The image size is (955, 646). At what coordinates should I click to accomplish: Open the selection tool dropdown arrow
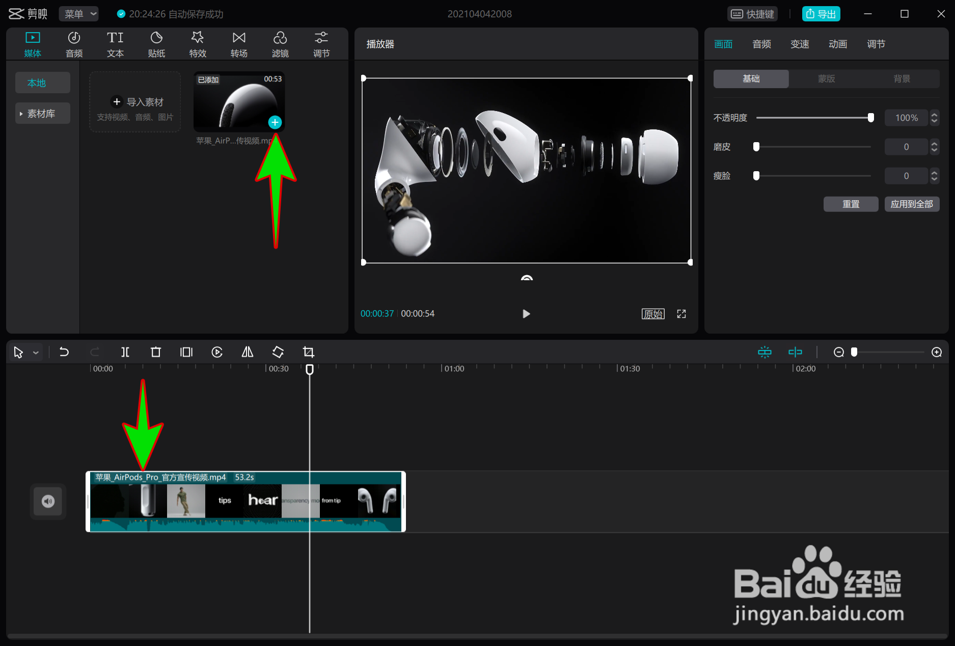coord(36,353)
